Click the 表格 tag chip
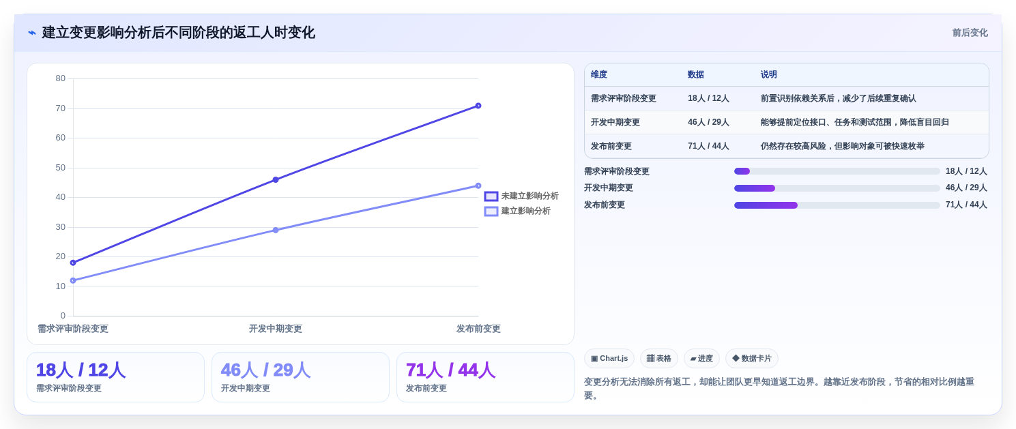Screen dimensions: 1016x429 pyautogui.click(x=659, y=359)
